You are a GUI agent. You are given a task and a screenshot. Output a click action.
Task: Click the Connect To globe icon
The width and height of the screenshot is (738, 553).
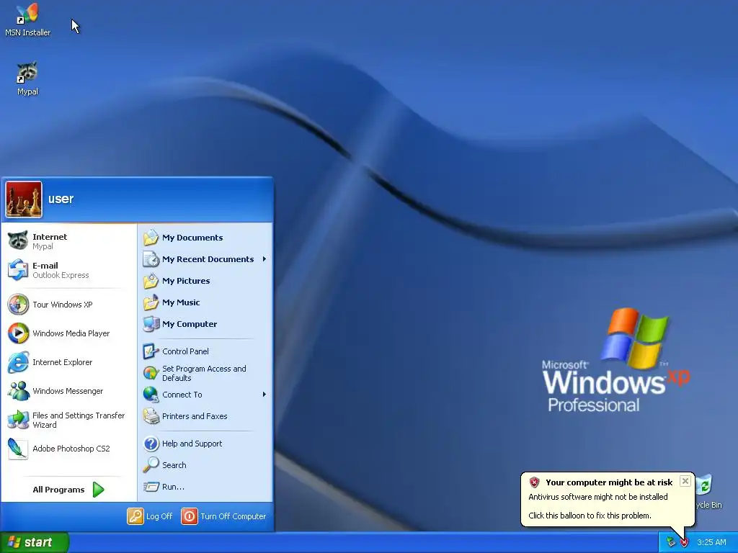coord(151,395)
